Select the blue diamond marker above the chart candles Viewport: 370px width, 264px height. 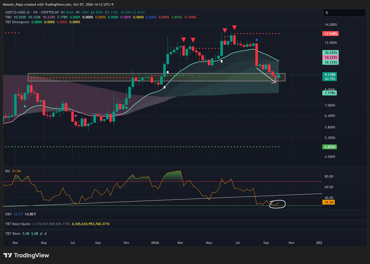pos(257,40)
